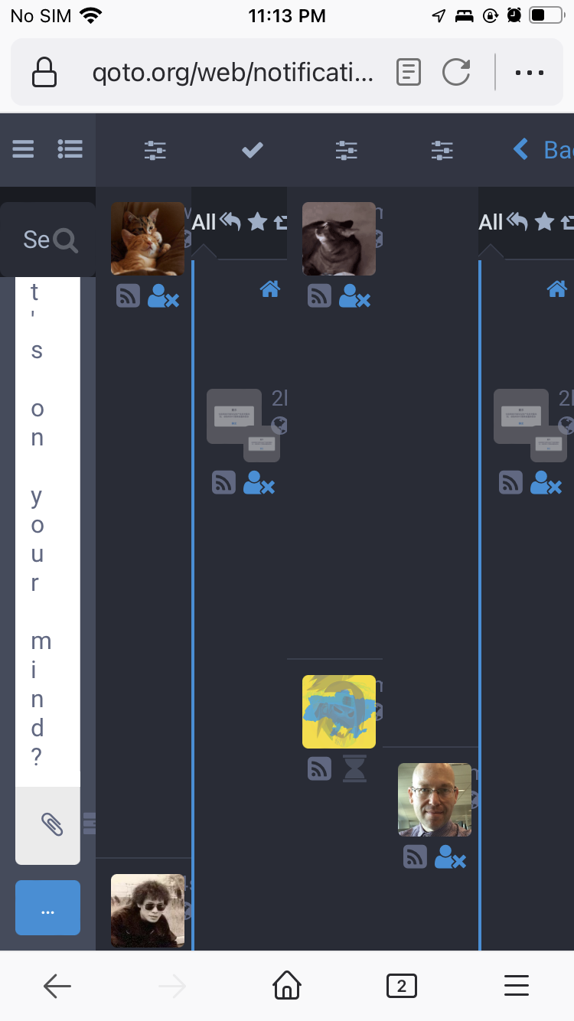Click the blue post button with dots
Viewport: 574px width, 1021px height.
coord(47,908)
